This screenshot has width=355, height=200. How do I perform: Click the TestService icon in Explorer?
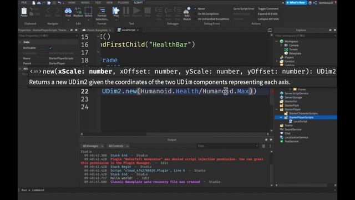point(282,141)
